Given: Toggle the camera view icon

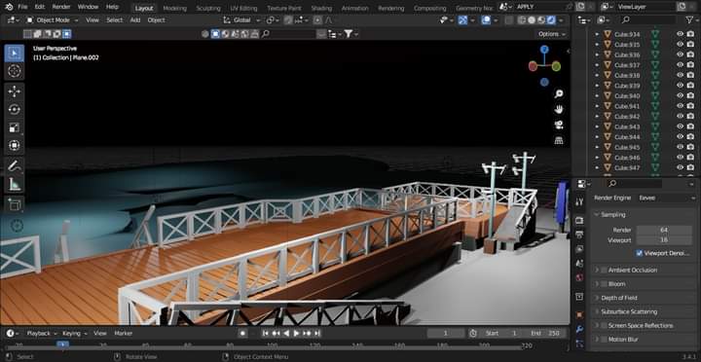Looking at the screenshot, I should 559,125.
